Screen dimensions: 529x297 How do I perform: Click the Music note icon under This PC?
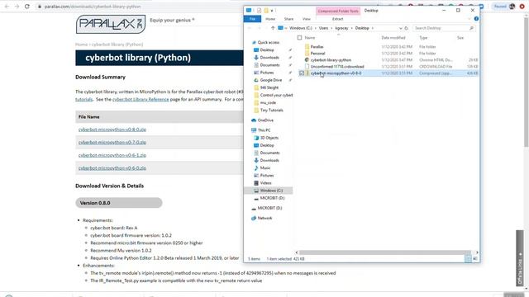[x=256, y=167]
